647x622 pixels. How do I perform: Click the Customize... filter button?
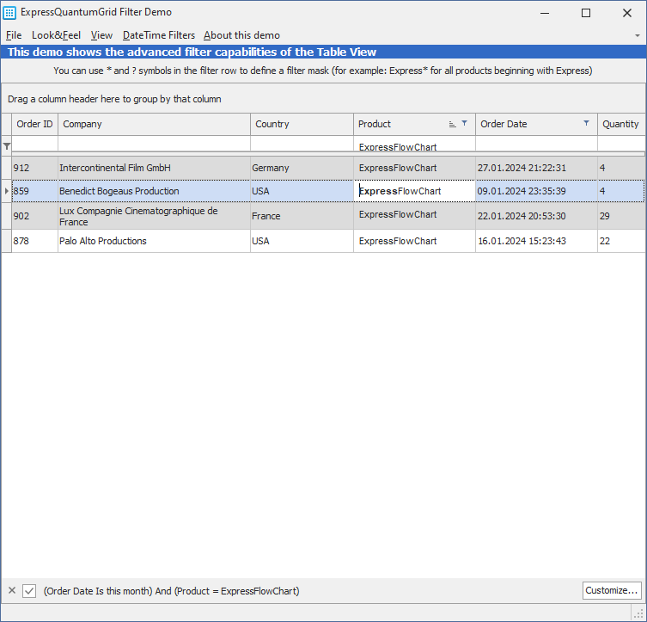(x=612, y=590)
